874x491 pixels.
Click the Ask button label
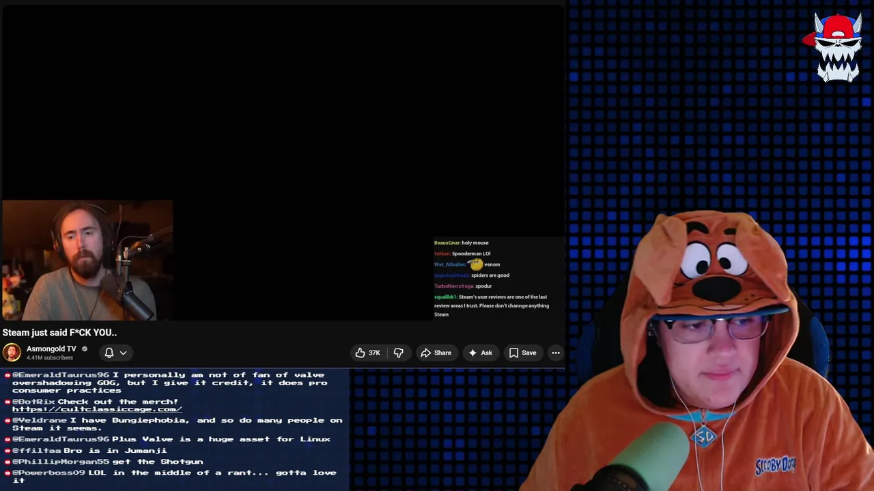pyautogui.click(x=486, y=353)
